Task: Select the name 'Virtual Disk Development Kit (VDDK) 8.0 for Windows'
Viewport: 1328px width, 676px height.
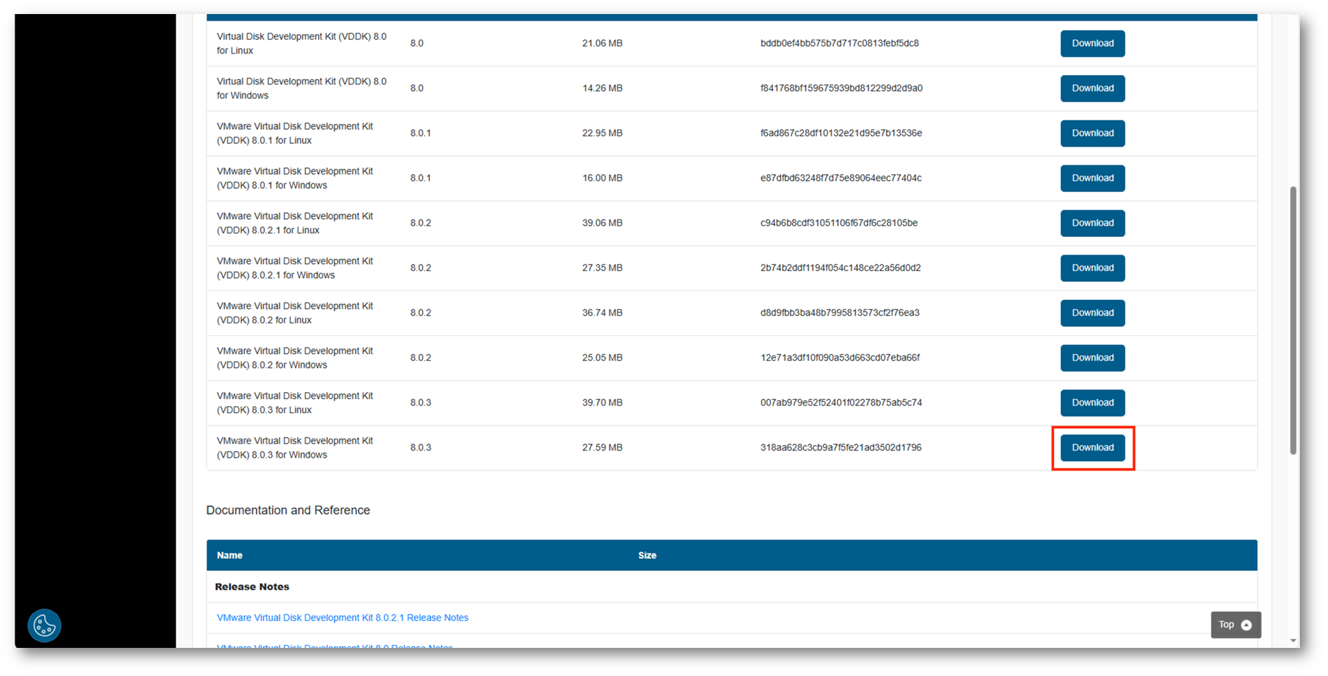Action: click(301, 88)
